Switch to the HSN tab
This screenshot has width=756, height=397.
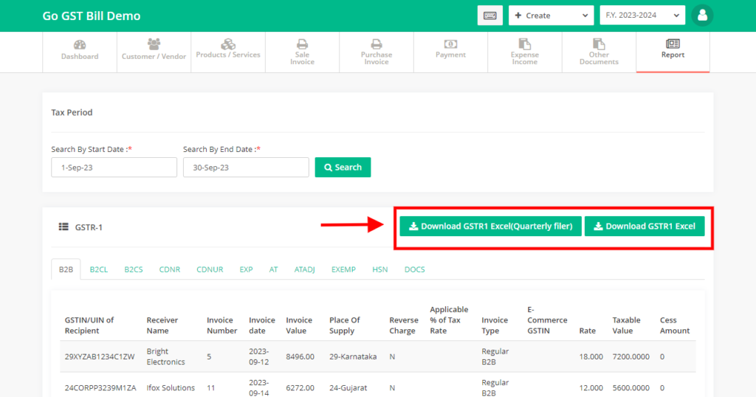[380, 269]
